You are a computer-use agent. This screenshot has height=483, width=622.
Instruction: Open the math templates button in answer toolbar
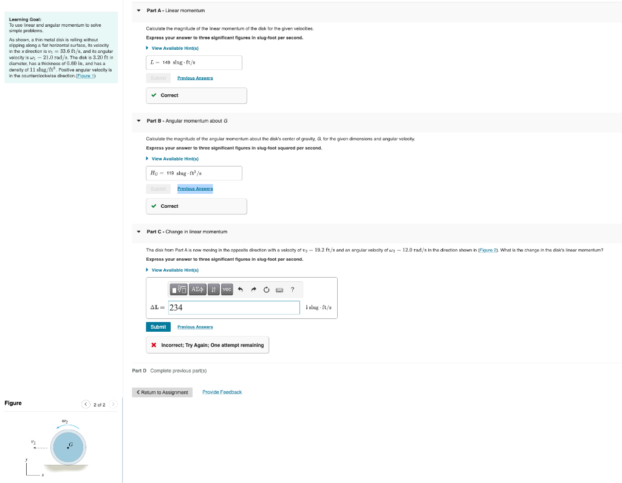[179, 289]
